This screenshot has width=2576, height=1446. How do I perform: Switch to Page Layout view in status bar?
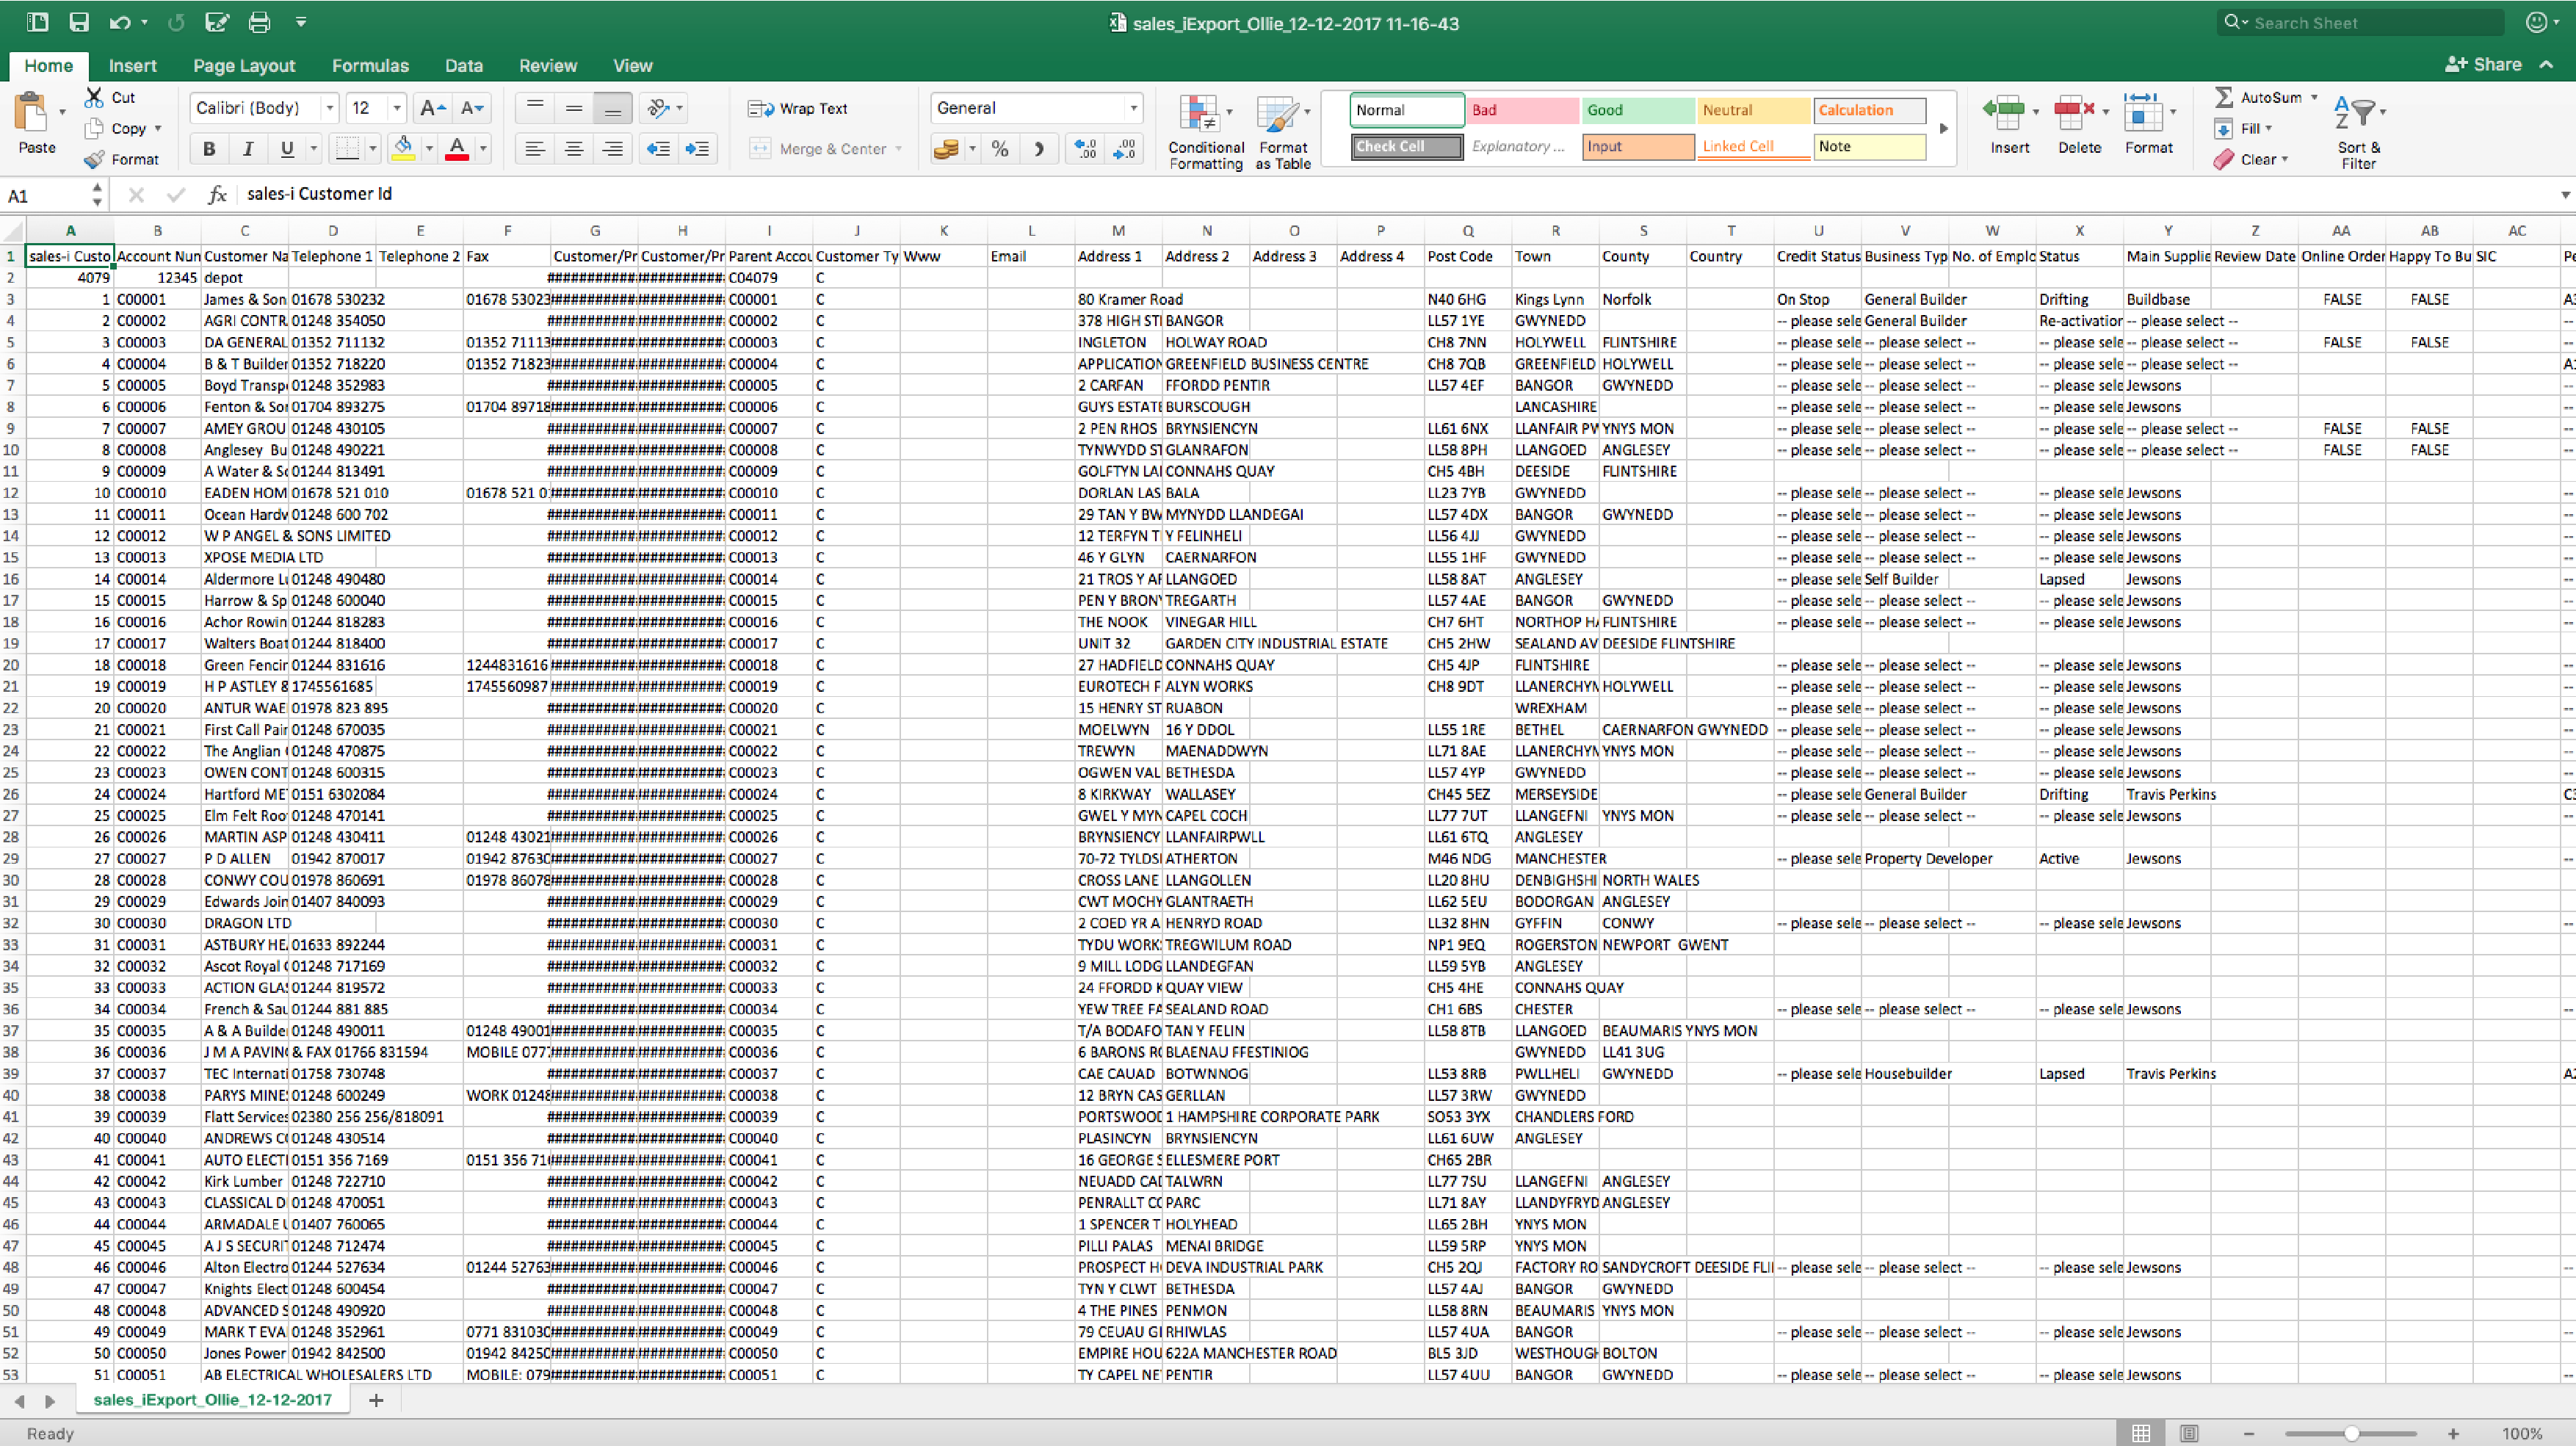(2189, 1433)
